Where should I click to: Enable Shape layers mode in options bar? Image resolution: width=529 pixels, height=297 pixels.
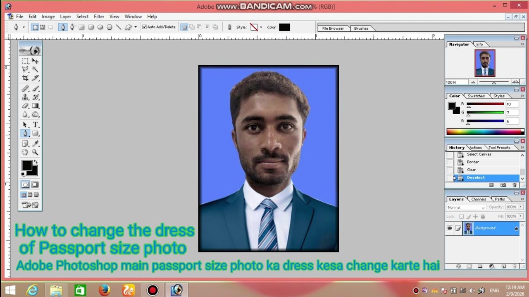35,27
